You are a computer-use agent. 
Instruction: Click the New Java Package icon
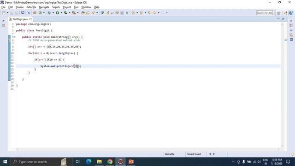[35, 13]
